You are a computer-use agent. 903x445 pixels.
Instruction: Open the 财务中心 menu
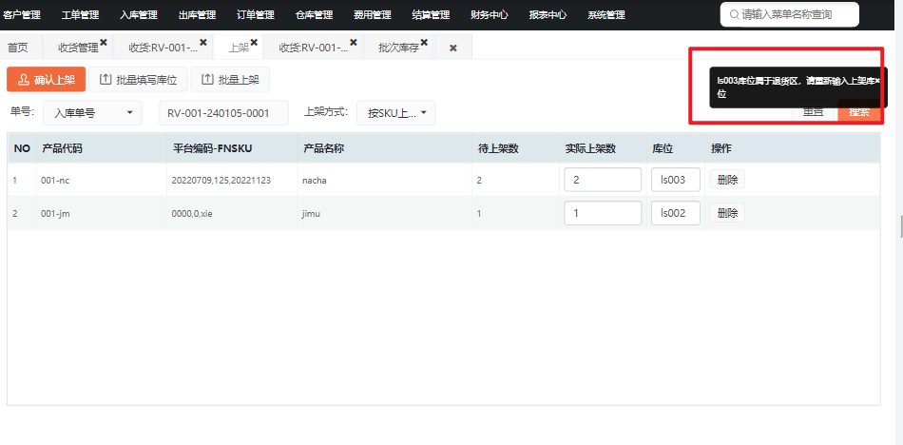point(490,15)
